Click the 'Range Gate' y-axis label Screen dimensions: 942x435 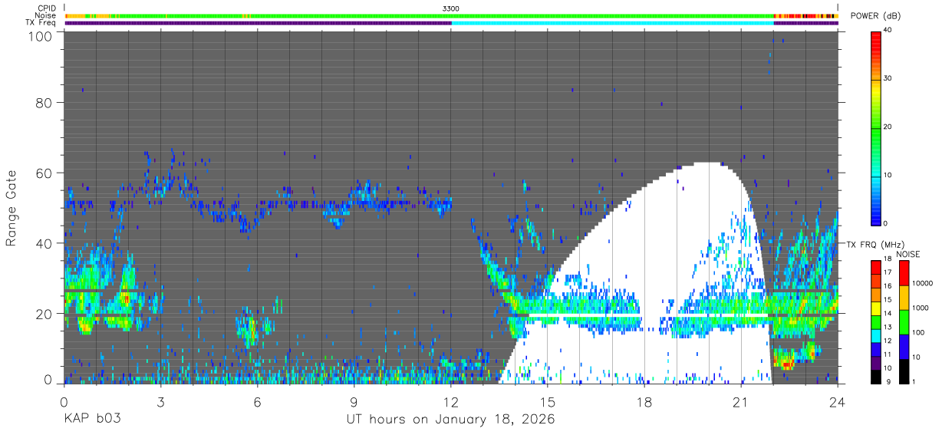pyautogui.click(x=12, y=208)
